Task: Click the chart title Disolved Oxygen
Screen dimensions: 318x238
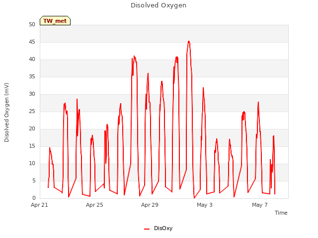Action: click(159, 5)
